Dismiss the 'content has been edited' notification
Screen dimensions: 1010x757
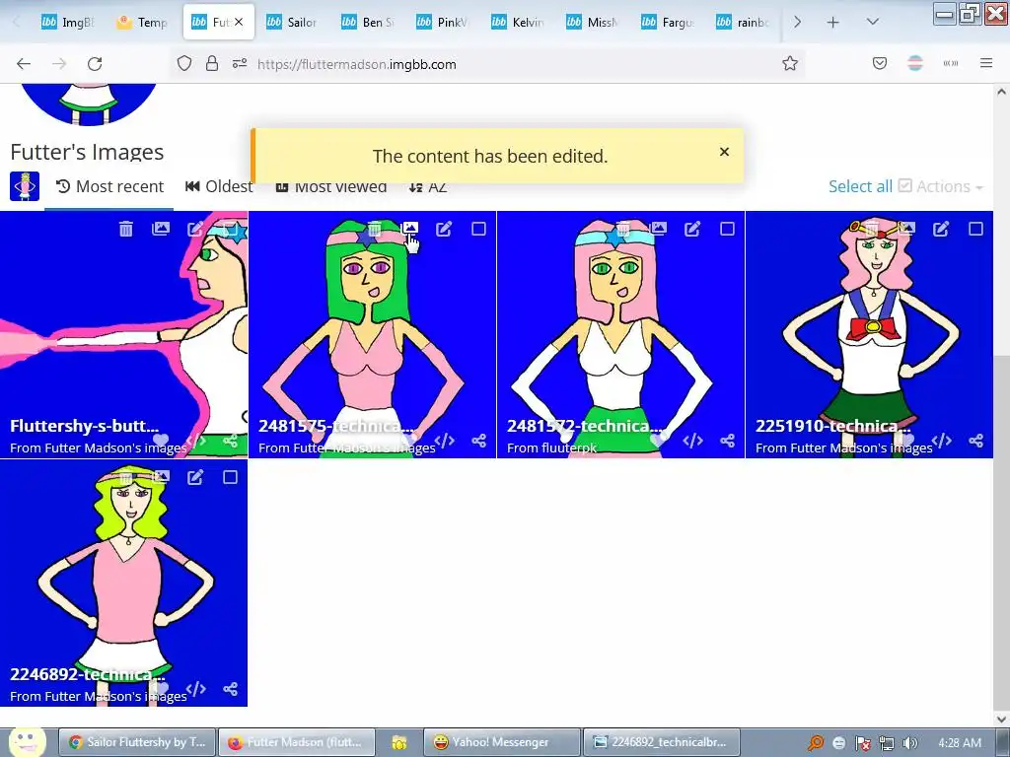pyautogui.click(x=724, y=152)
